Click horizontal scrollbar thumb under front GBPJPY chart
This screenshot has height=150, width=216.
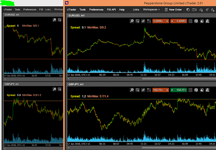click(179, 148)
